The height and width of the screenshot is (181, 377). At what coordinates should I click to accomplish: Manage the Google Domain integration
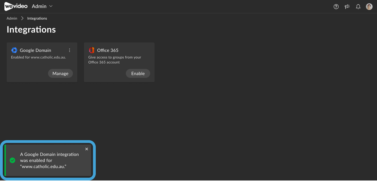pyautogui.click(x=60, y=73)
